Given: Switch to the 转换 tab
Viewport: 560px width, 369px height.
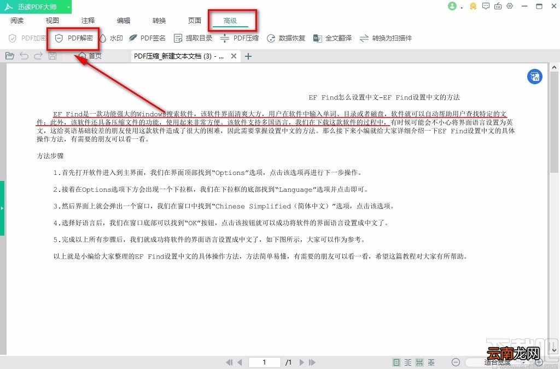Looking at the screenshot, I should pyautogui.click(x=159, y=21).
